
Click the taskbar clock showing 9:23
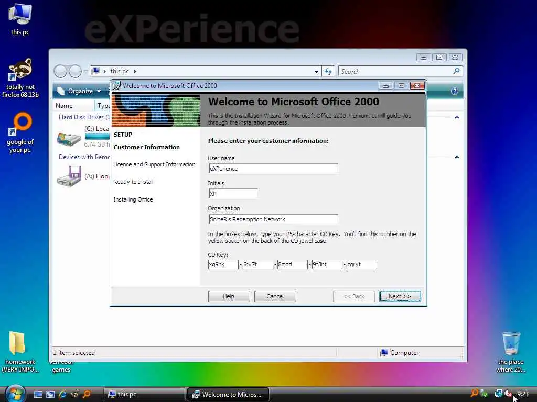[523, 394]
